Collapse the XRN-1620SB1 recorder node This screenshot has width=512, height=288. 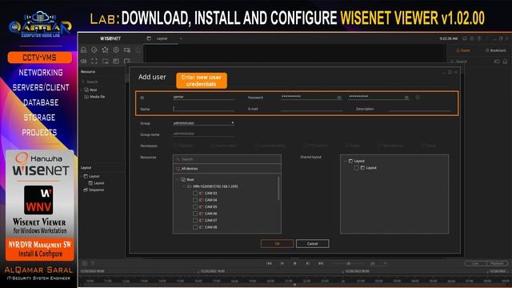point(184,186)
